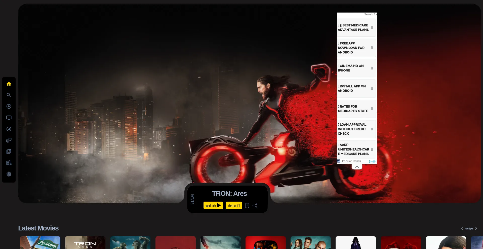Open the detail page for TRON: Ares

(234, 206)
